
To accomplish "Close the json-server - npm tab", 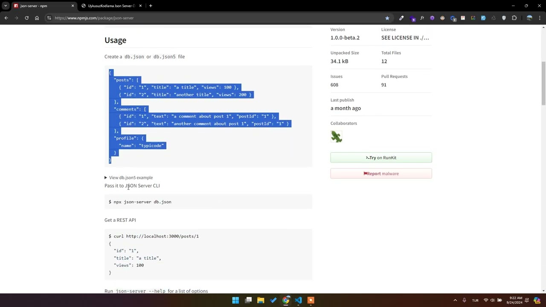I will pyautogui.click(x=73, y=6).
